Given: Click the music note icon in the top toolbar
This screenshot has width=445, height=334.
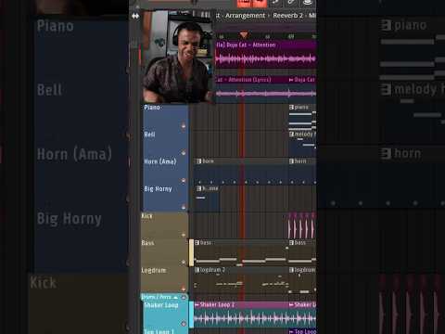Looking at the screenshot, I should click(x=275, y=3).
